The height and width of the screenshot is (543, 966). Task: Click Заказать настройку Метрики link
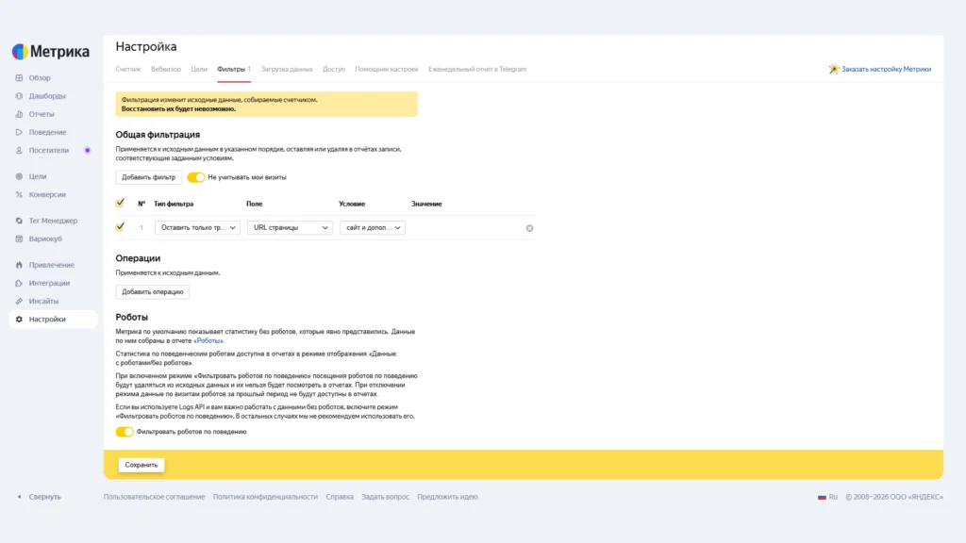click(886, 69)
